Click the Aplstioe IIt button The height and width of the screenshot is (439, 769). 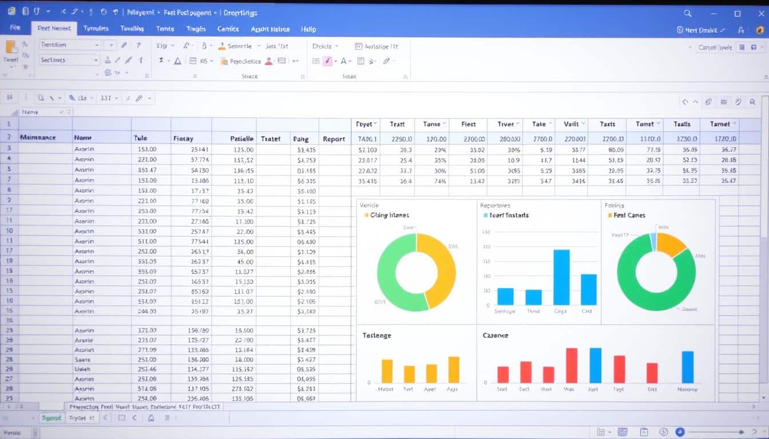click(x=376, y=46)
